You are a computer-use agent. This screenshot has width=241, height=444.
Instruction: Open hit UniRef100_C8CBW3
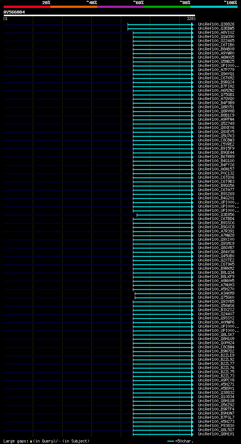216,140
